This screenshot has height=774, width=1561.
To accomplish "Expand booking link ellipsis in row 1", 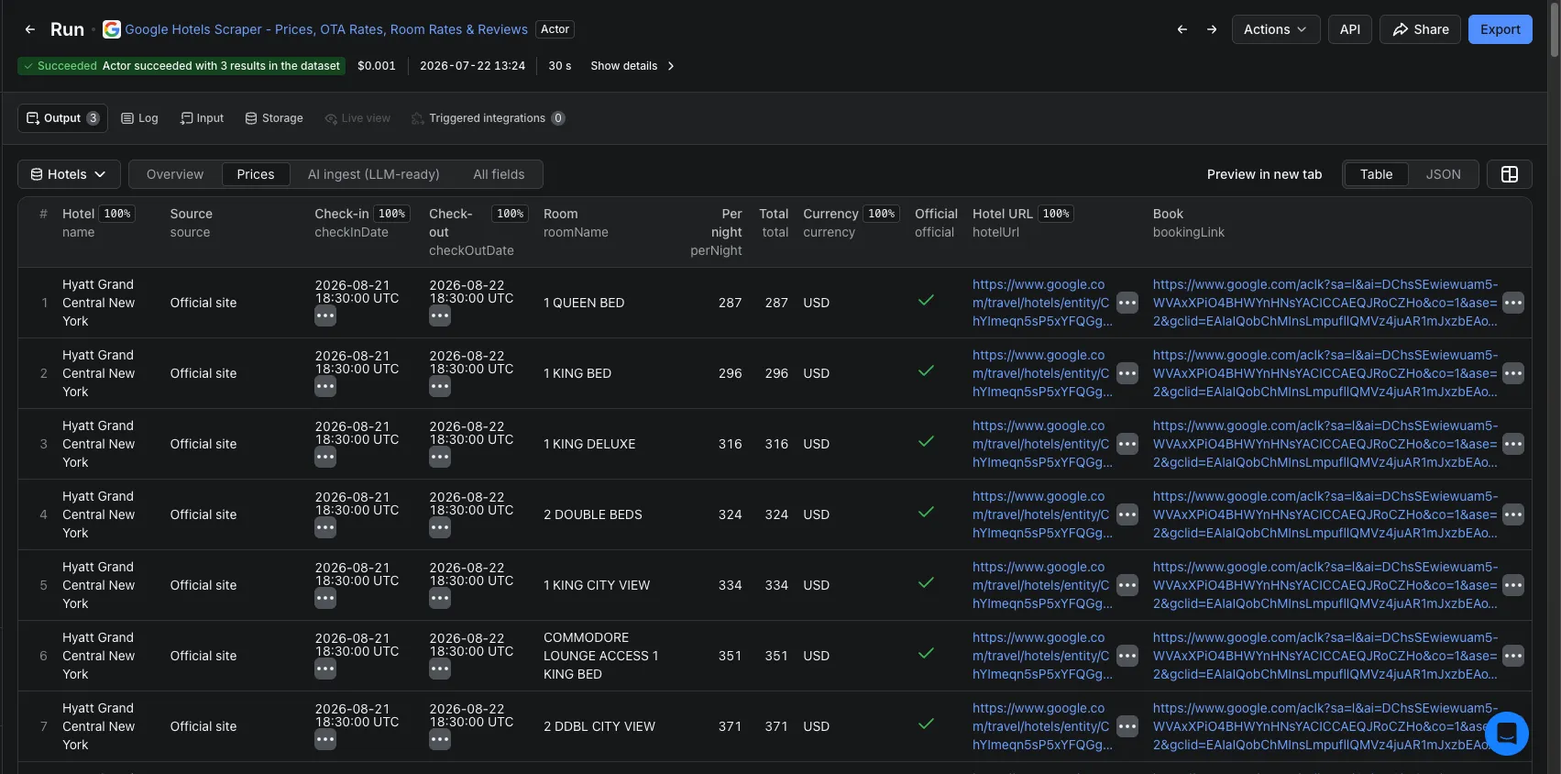I will 1513,303.
